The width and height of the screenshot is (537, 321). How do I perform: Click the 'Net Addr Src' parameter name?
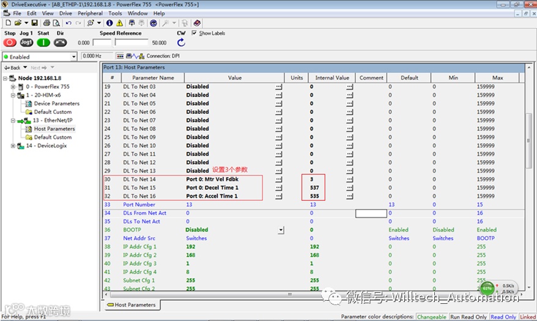tap(139, 238)
